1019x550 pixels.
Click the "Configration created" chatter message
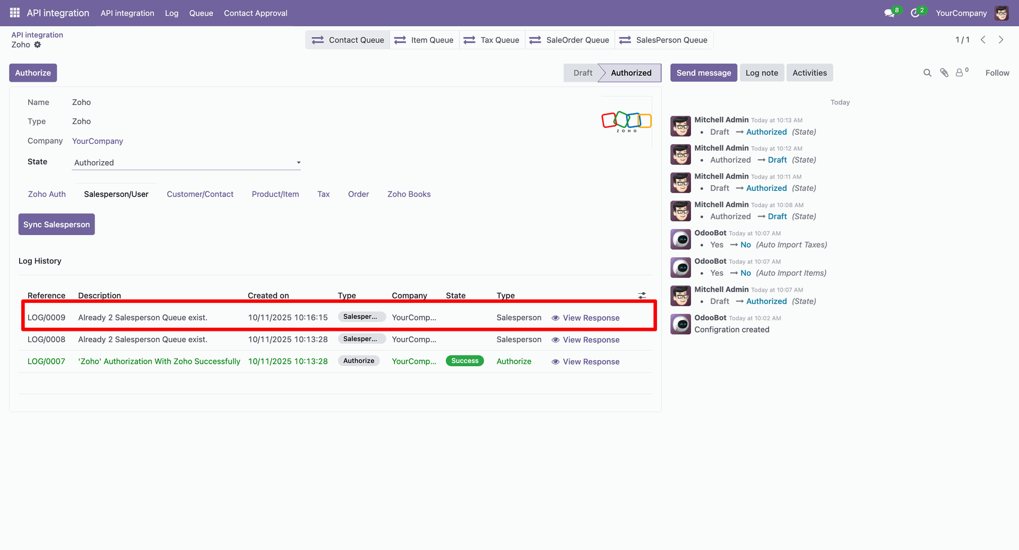[x=732, y=329]
